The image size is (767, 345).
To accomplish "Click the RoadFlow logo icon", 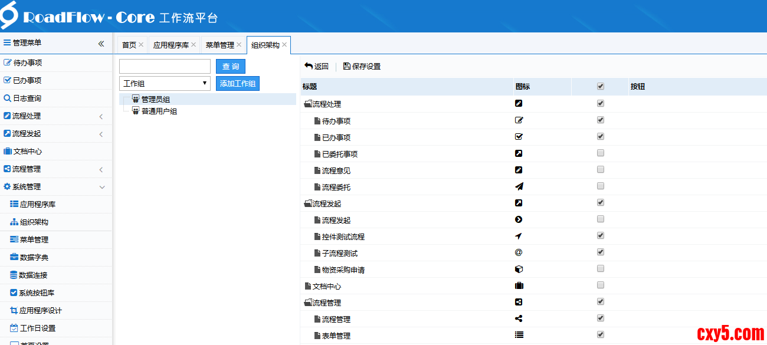I will pos(9,15).
